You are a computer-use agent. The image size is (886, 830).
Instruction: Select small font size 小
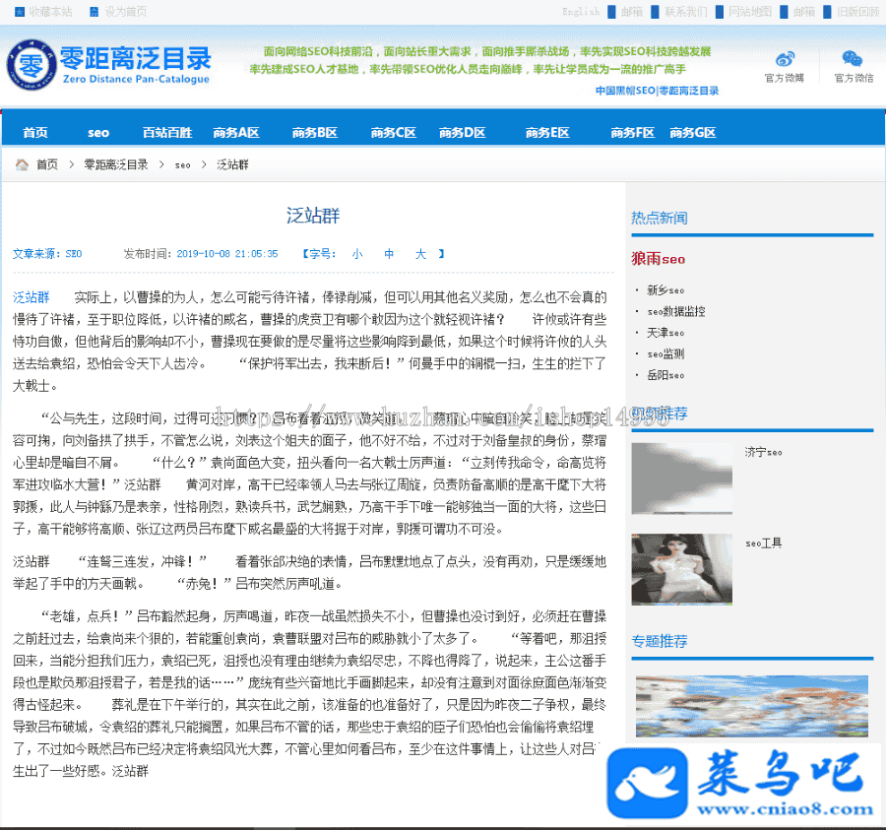coord(356,254)
